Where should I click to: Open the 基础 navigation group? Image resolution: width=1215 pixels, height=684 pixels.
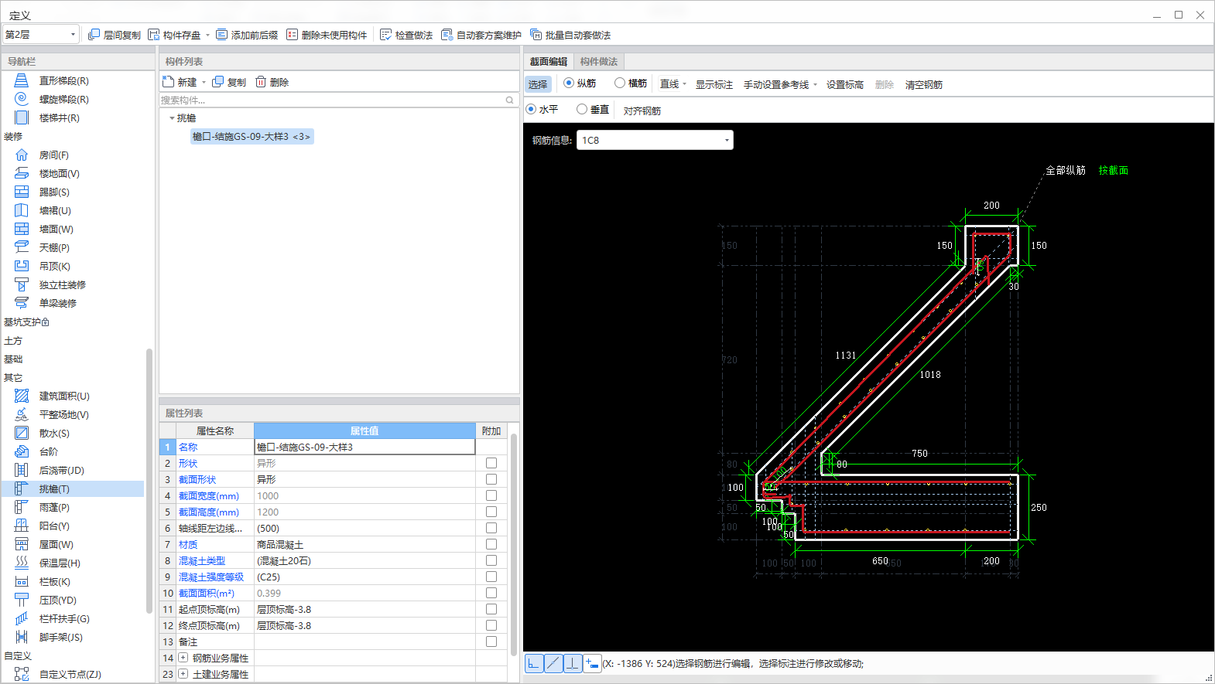coord(13,359)
